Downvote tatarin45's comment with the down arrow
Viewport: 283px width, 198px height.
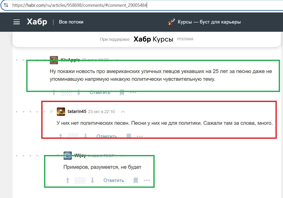tap(85, 136)
